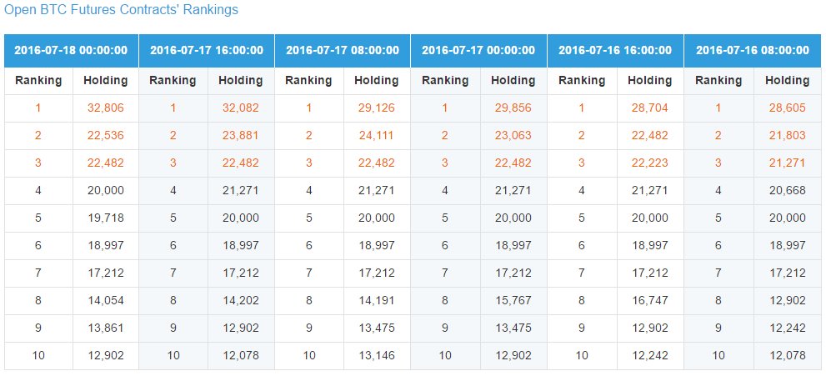
Task: Click the Holding subheader under 2016-07-17 00:00:00
Action: tap(513, 81)
